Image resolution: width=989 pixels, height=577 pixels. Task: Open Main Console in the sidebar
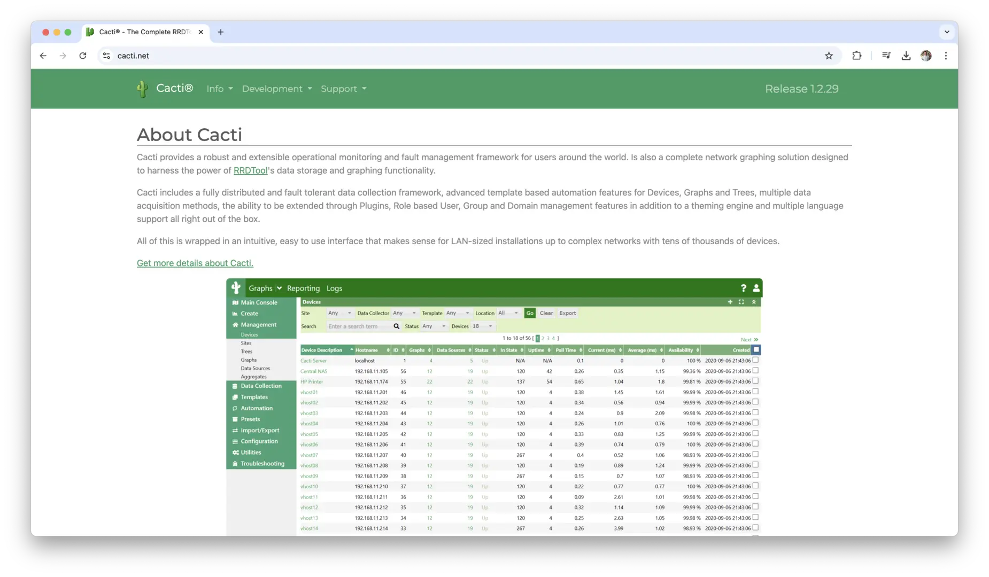(x=259, y=302)
